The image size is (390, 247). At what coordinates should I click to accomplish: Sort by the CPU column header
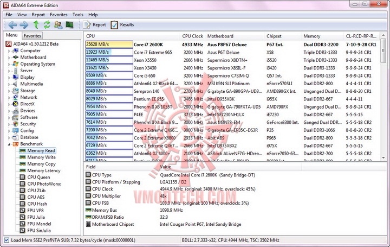(x=132, y=36)
